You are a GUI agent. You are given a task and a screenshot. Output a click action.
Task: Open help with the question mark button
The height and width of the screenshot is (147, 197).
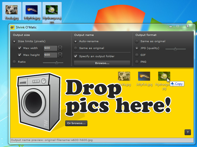coord(188,132)
